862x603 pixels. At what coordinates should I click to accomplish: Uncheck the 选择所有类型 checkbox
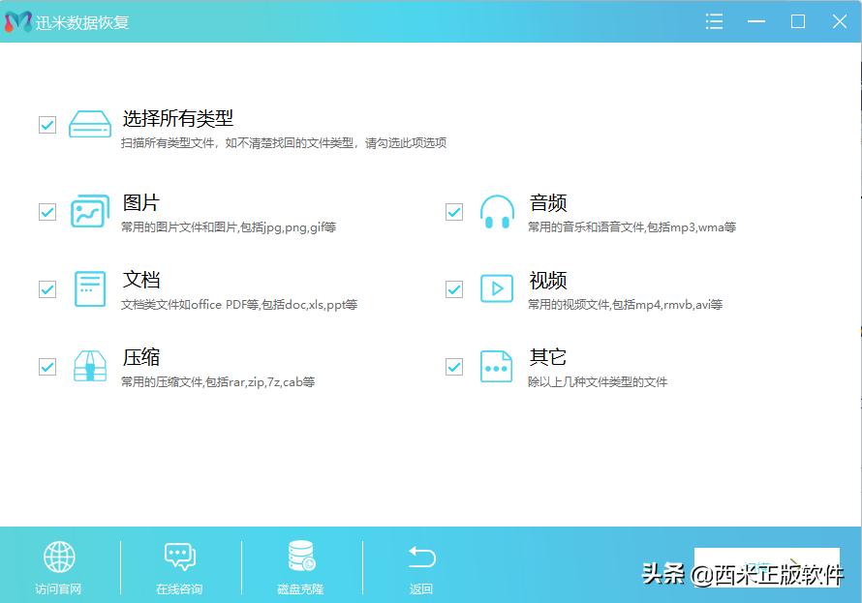46,124
